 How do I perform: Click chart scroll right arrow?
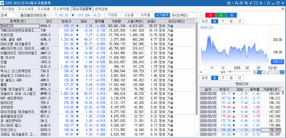[x=225, y=72]
